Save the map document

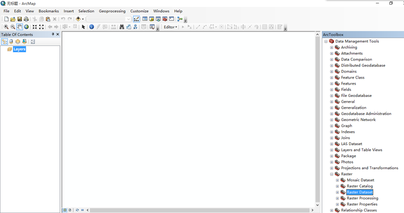(20, 19)
